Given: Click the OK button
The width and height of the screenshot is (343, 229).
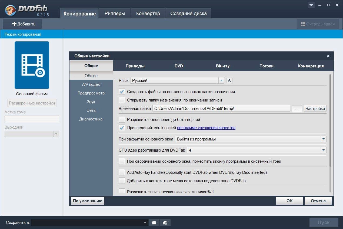Looking at the screenshot, I should point(289,201).
